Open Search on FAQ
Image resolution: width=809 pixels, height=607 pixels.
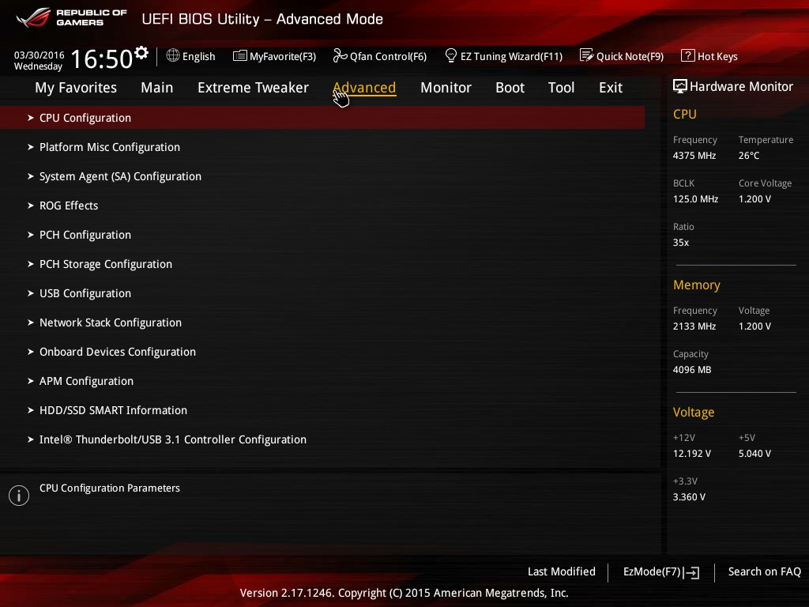tap(764, 571)
